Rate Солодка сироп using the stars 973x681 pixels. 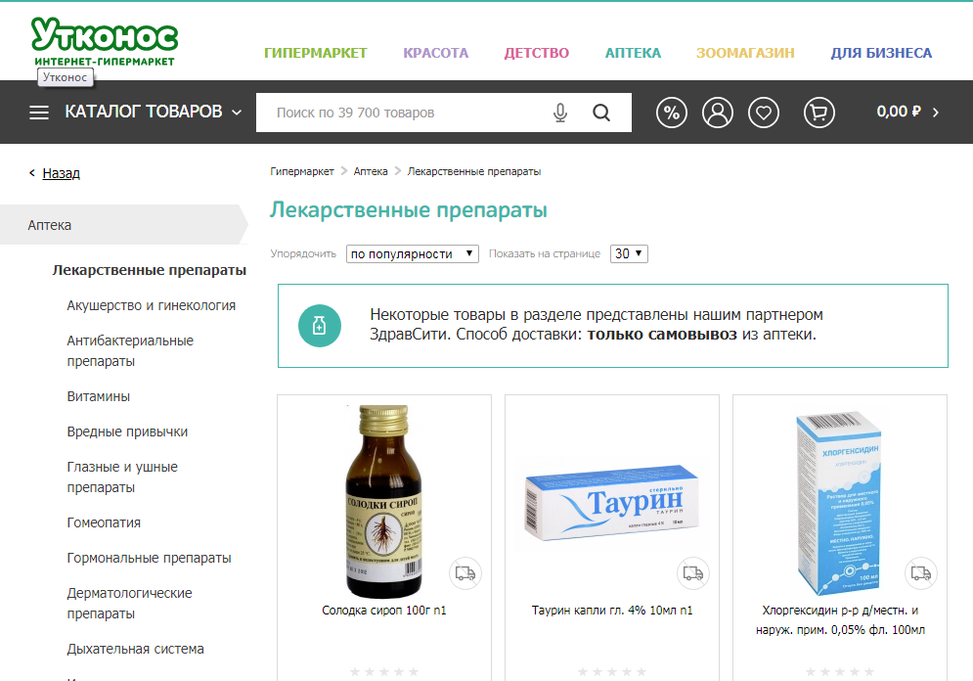tap(384, 671)
